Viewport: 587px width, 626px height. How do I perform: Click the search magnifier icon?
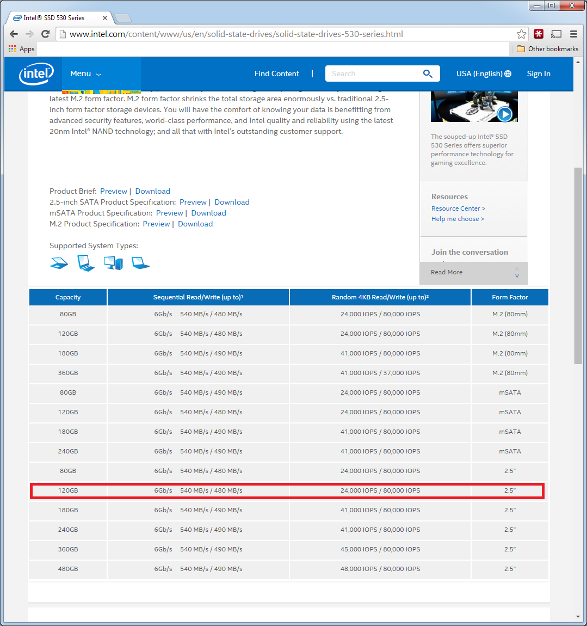[428, 74]
